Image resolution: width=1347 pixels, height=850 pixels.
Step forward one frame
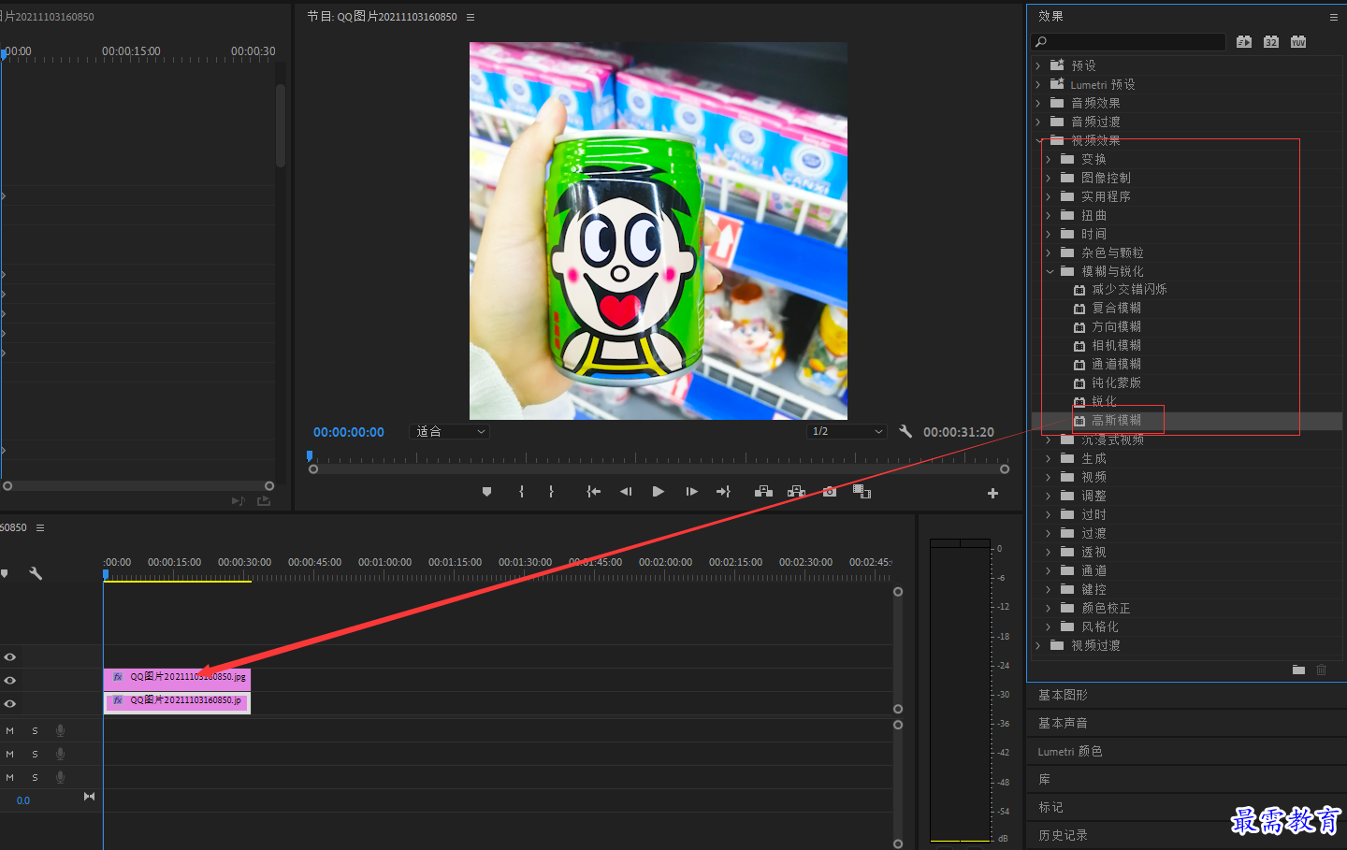click(692, 492)
